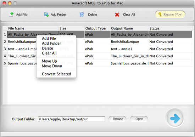The height and width of the screenshot is (137, 195).
Task: Minimize the window with the yellow button
Action: (10, 3)
